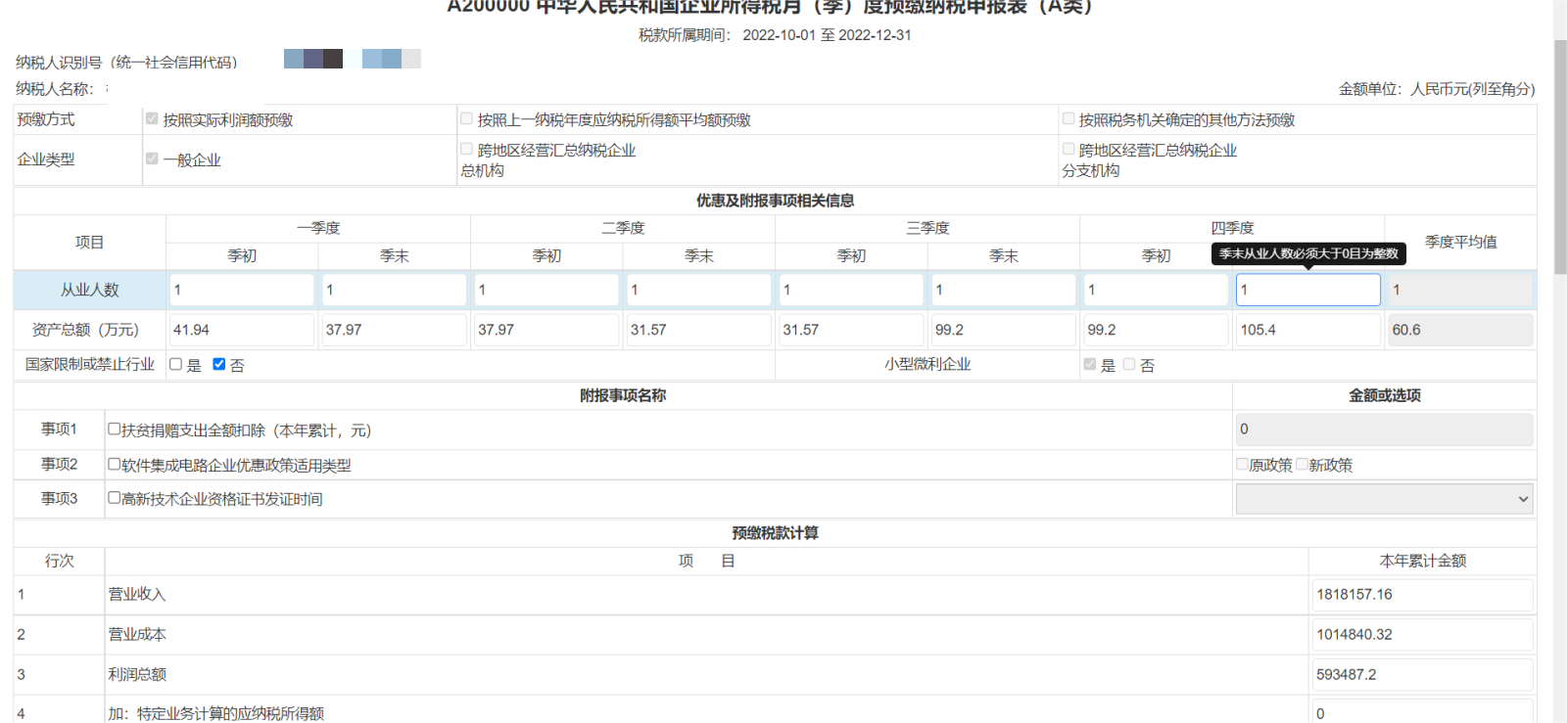Viewport: 1567px width, 723px height.
Task: Click 营业成本 amount field 1014840.32
Action: (1422, 635)
